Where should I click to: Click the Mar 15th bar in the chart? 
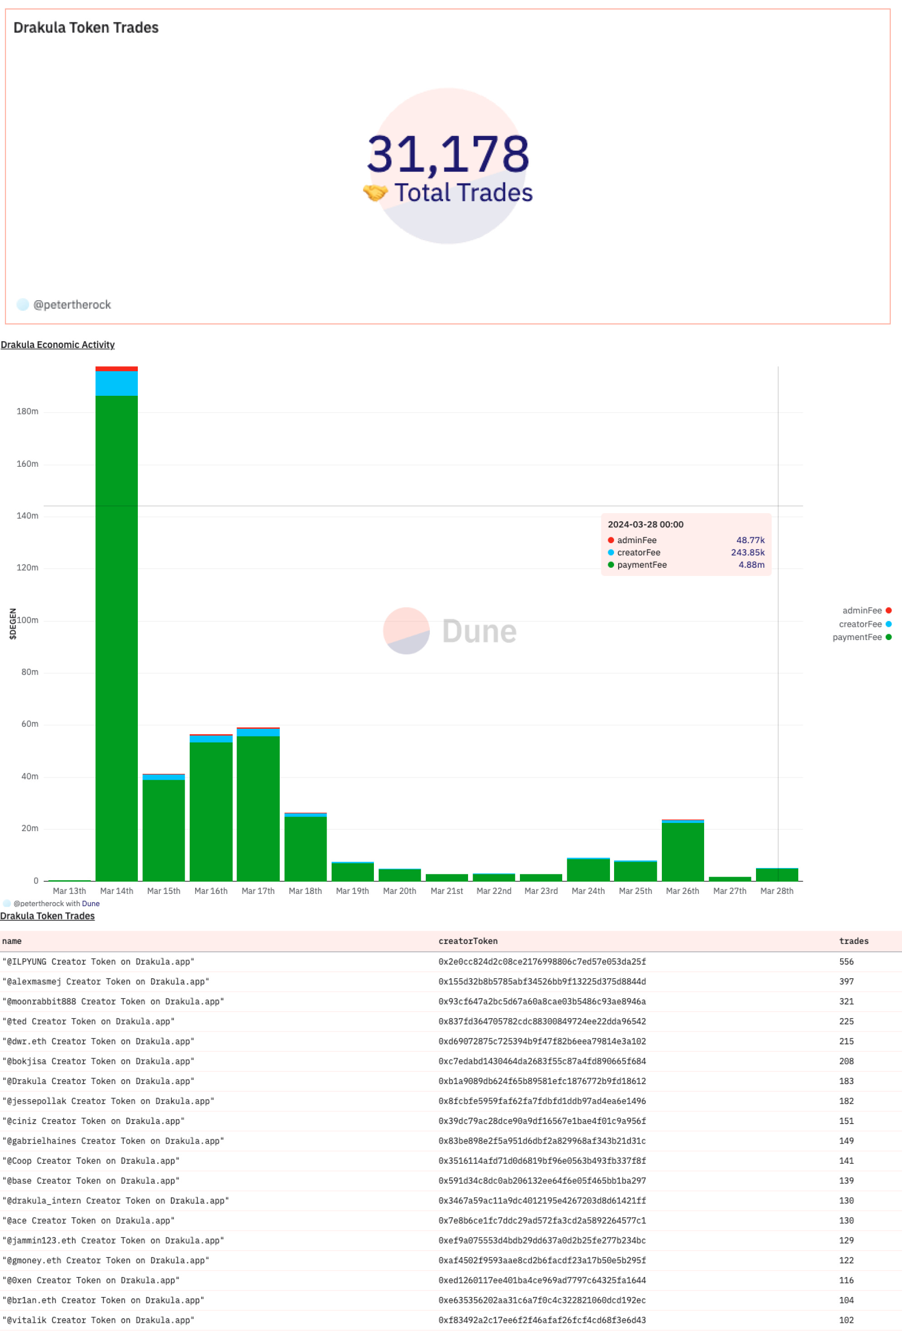pos(164,827)
